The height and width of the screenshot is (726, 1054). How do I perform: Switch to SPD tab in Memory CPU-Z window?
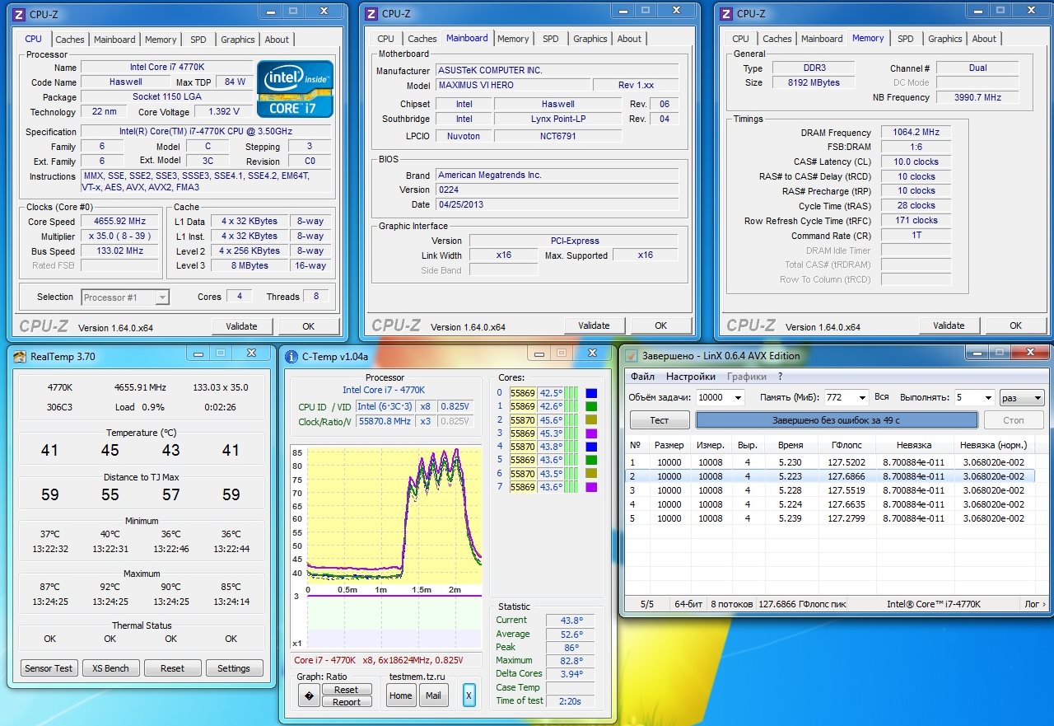click(905, 39)
